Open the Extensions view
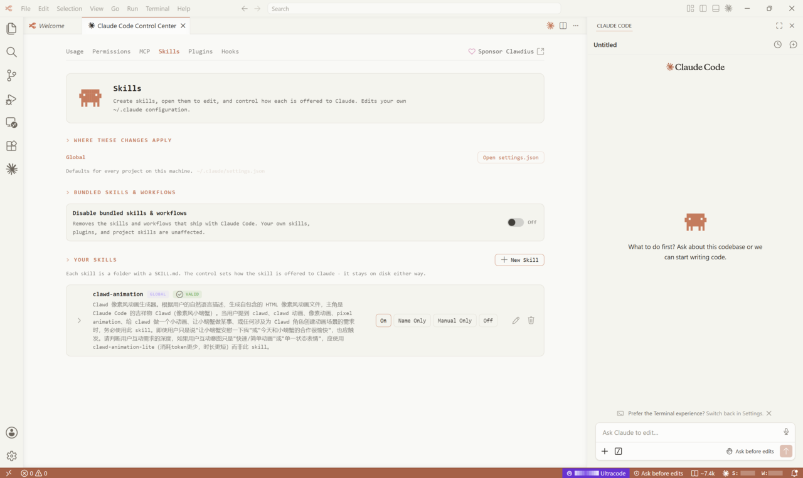This screenshot has width=803, height=478. (11, 146)
